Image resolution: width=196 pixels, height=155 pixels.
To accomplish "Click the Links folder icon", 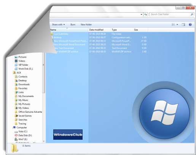I will point(16,92).
